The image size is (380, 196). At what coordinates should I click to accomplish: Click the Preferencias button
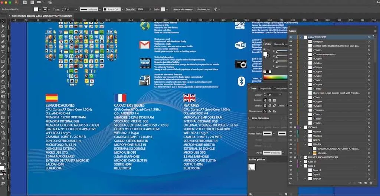tap(203, 9)
